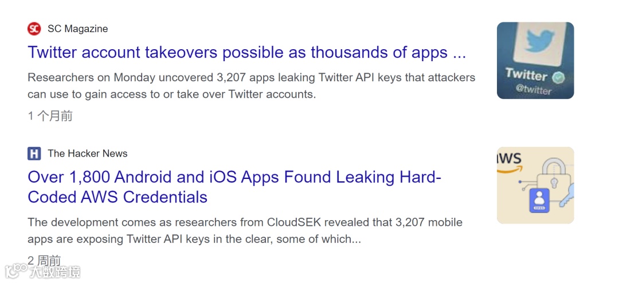Open the Twitter article thumbnail image
This screenshot has height=283, width=619.
tap(535, 60)
